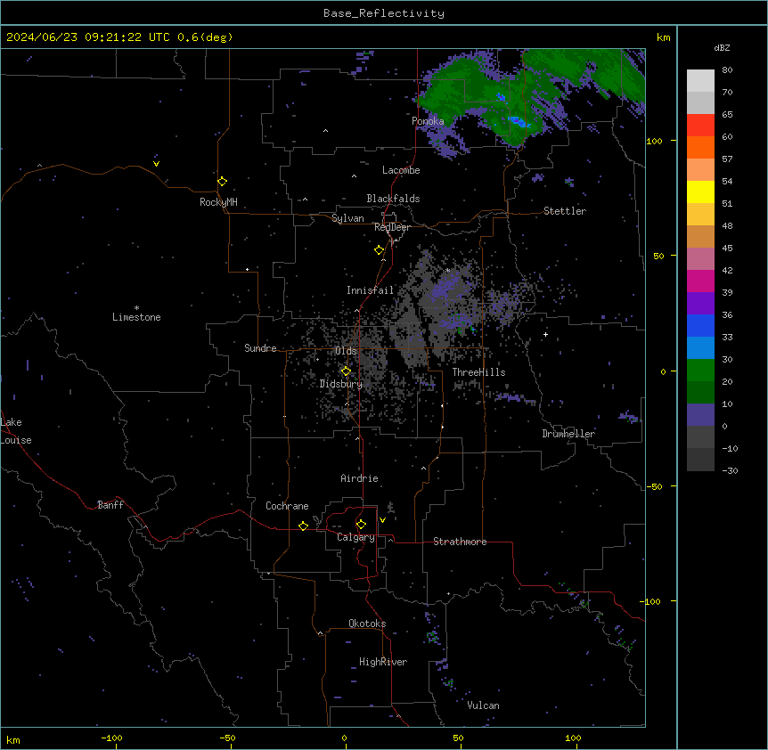Click the yellow V marker northwest of RockyMH

pos(156,164)
